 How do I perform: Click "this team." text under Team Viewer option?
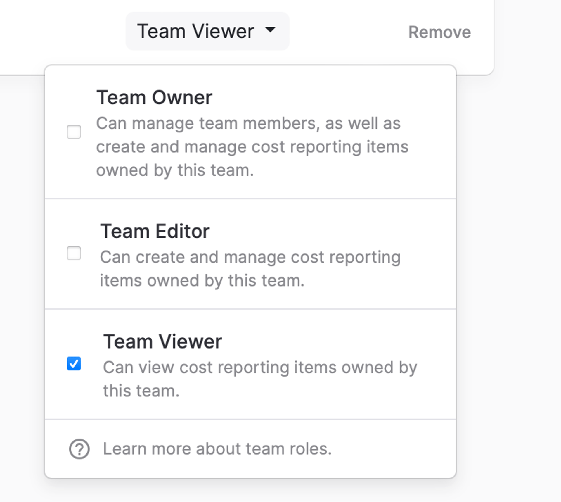[x=141, y=391]
